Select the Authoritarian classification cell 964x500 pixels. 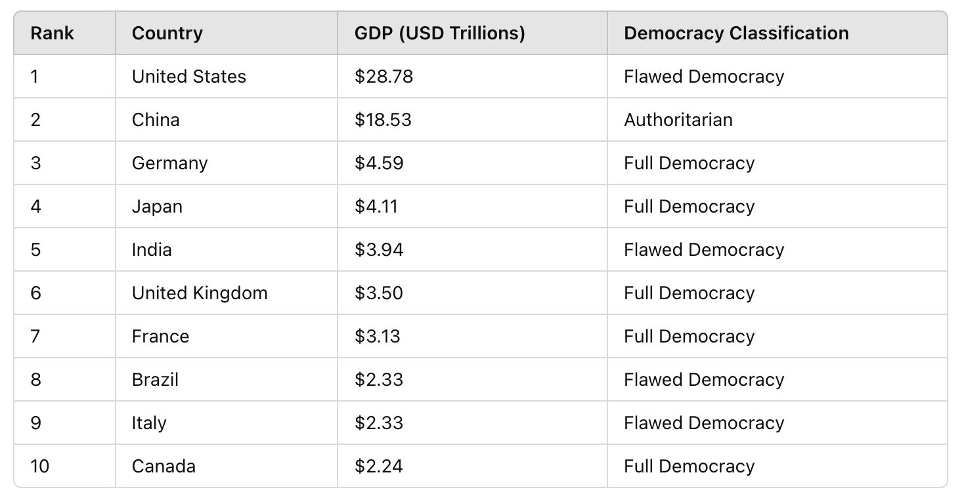coord(678,120)
